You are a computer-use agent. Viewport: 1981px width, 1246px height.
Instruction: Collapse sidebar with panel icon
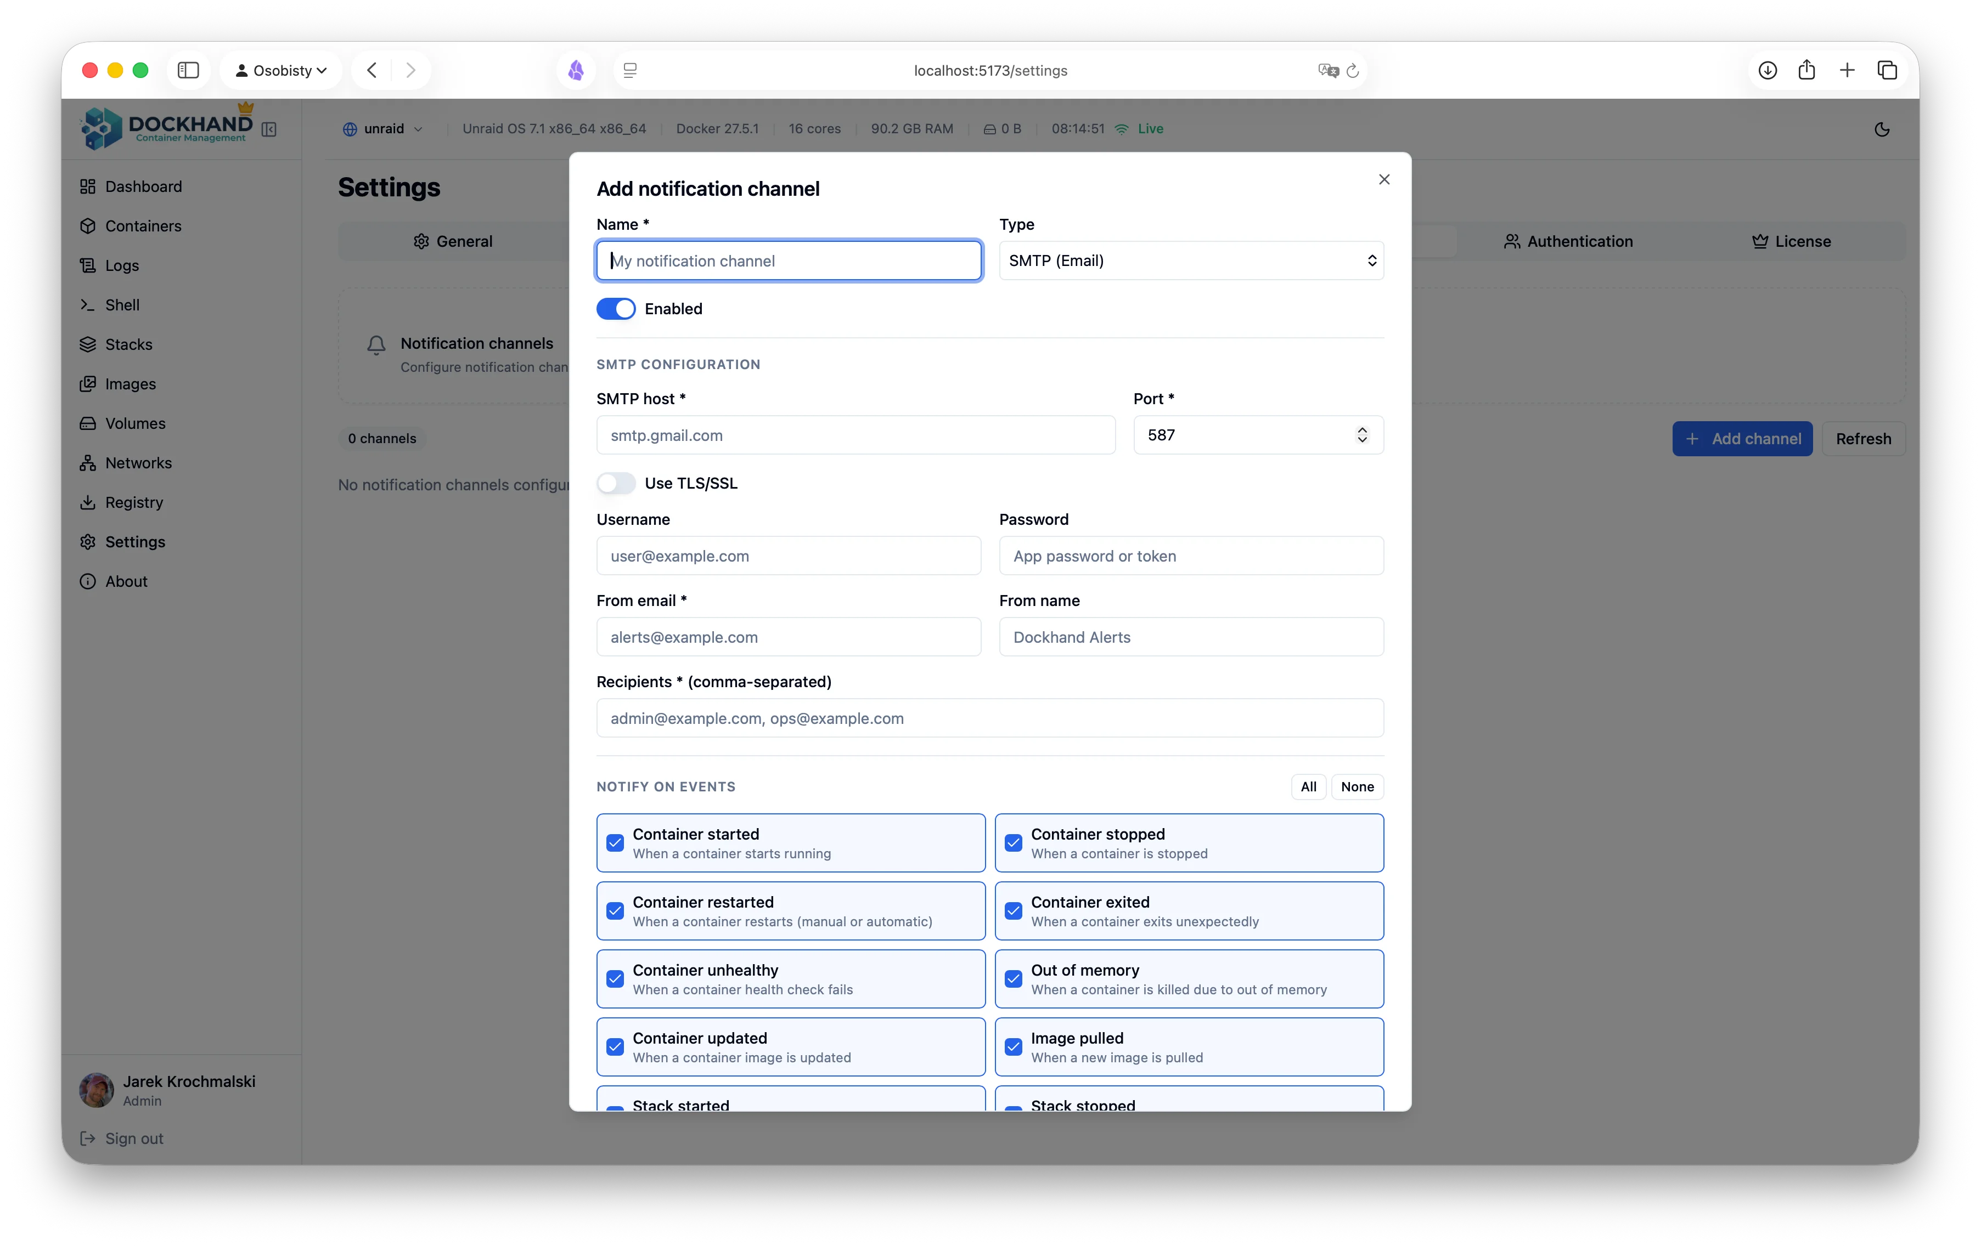point(269,129)
